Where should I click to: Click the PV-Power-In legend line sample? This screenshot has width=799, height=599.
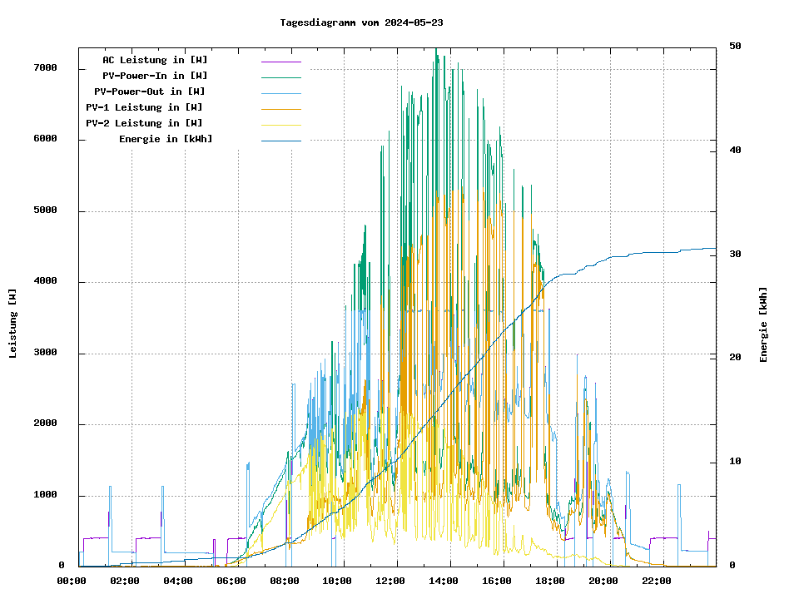click(280, 77)
